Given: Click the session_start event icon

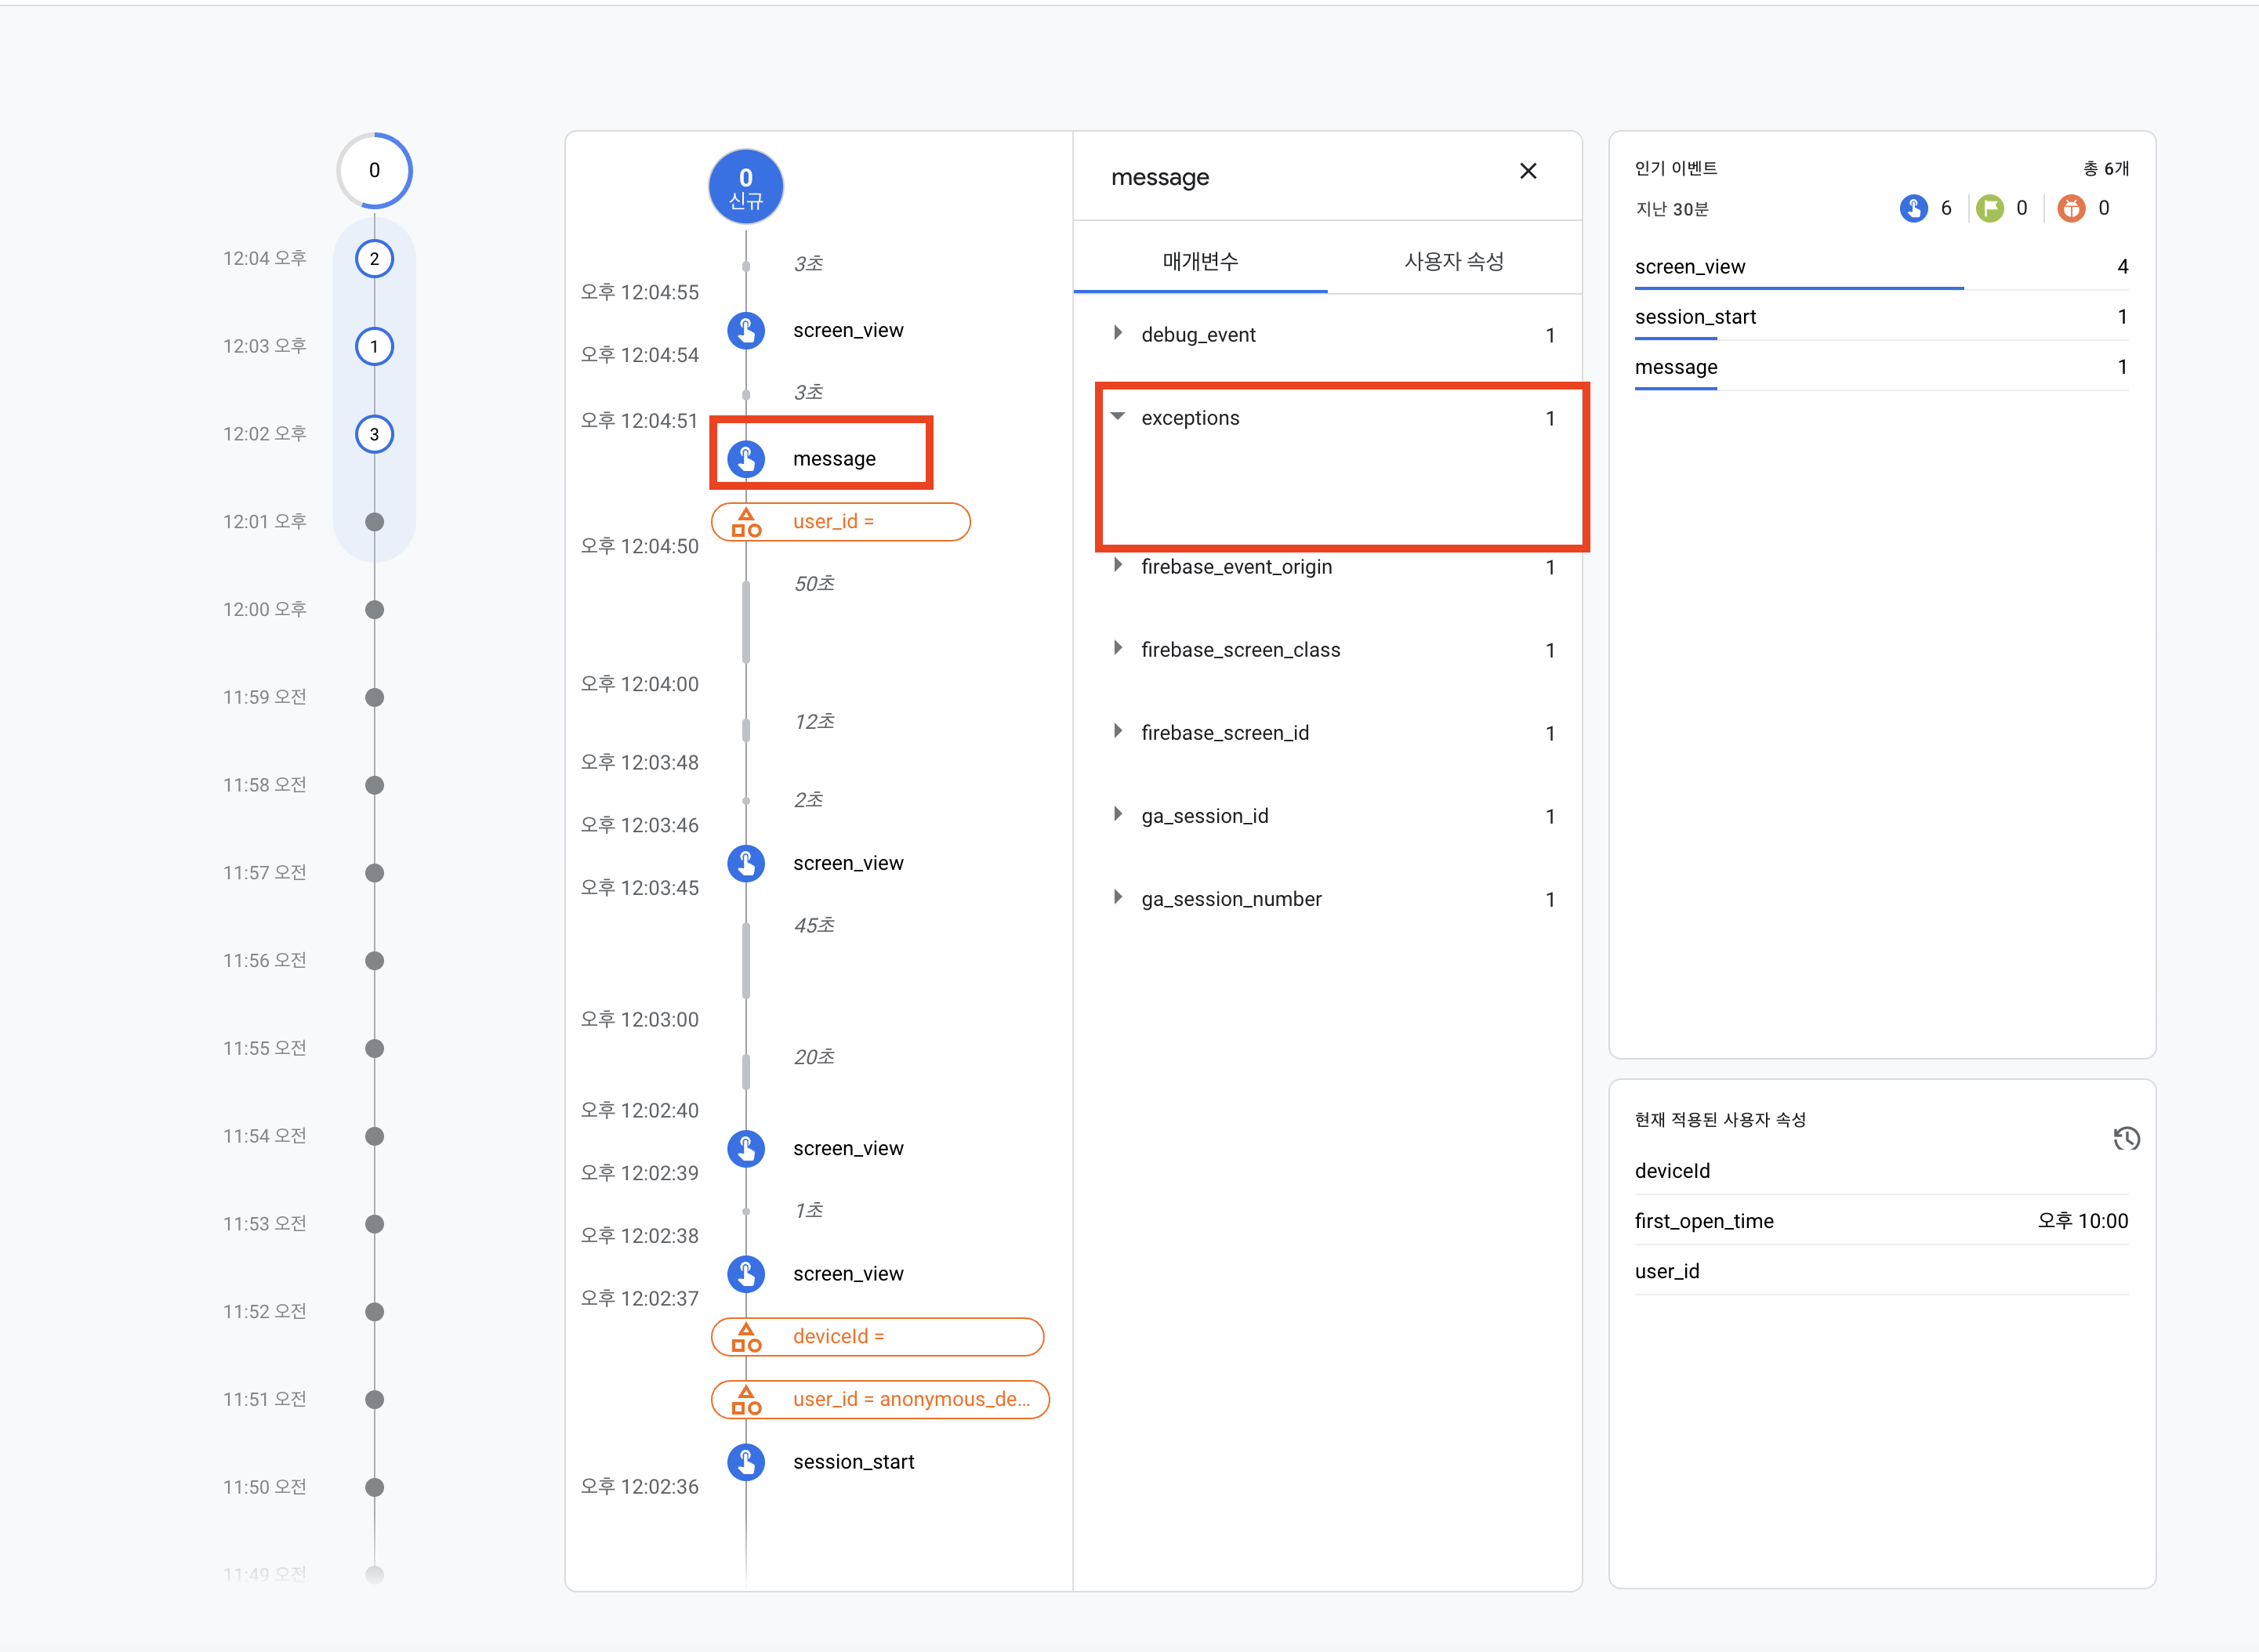Looking at the screenshot, I should 746,1462.
